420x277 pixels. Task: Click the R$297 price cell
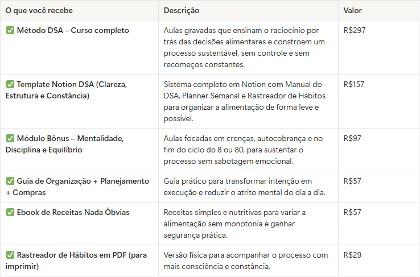[x=355, y=30]
